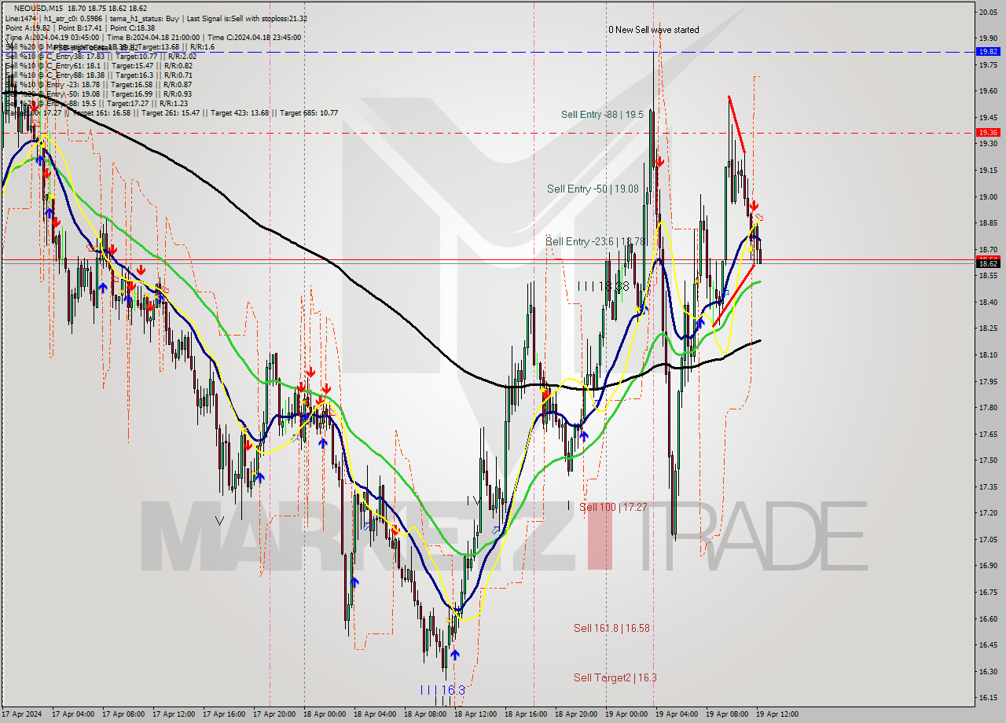
Task: Click the '19 Apr 12:00' time label
Action: 778,714
